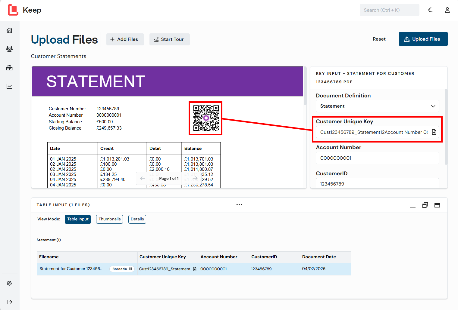
Task: Go to next page arrow
Action: point(195,178)
